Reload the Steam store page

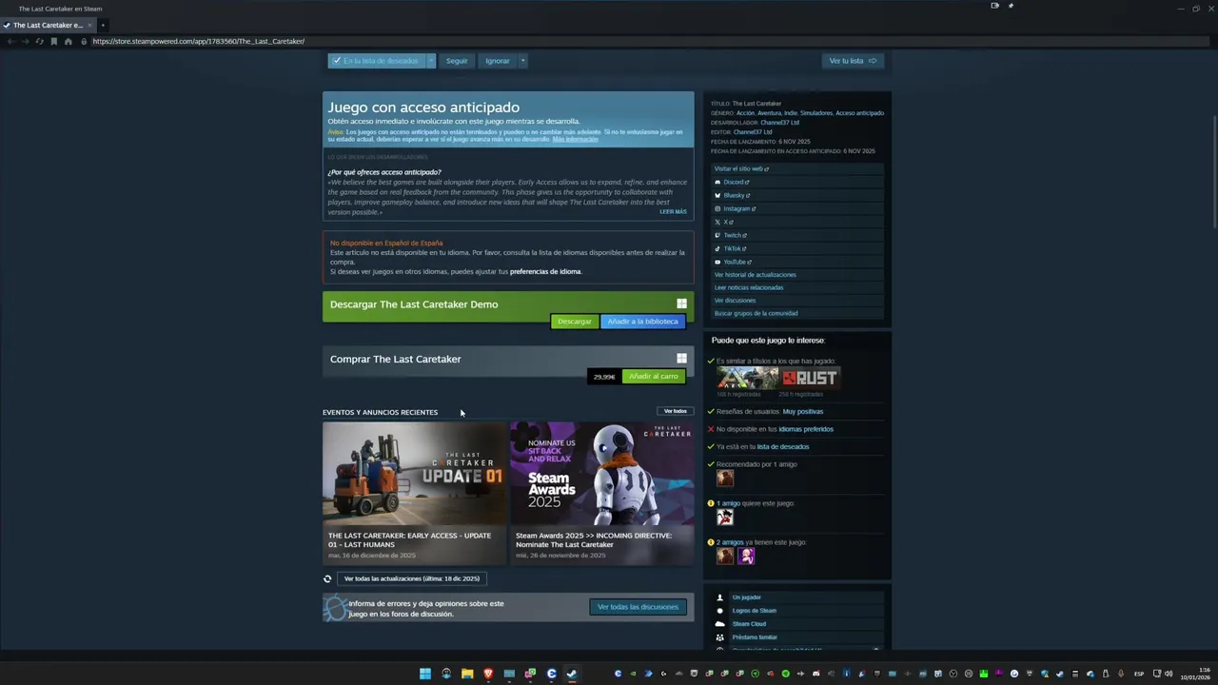(x=39, y=42)
